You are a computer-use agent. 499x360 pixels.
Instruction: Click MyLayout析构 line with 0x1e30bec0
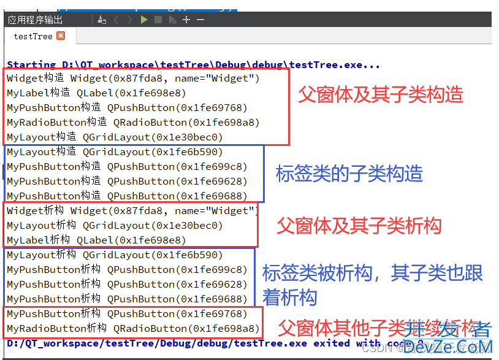pos(115,225)
